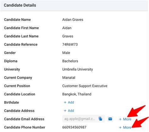Edit the Candidate Last Name value Graves
149x132 pixels.
click(x=68, y=36)
